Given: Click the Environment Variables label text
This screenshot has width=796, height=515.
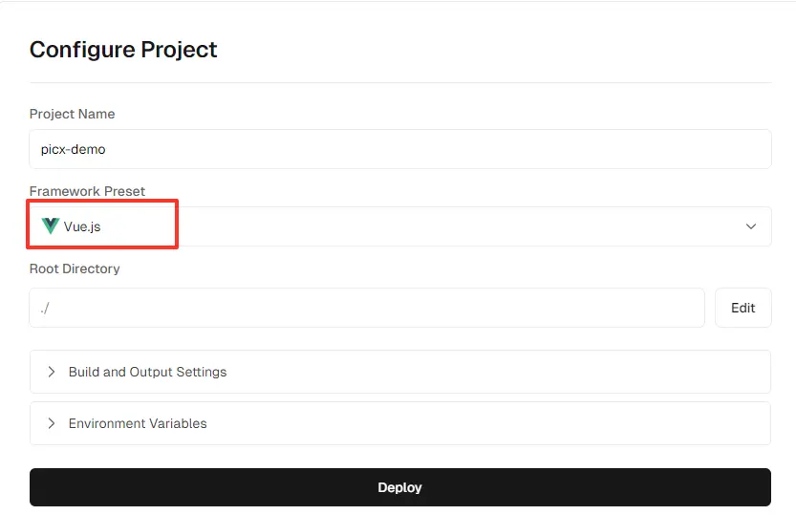Looking at the screenshot, I should [138, 423].
